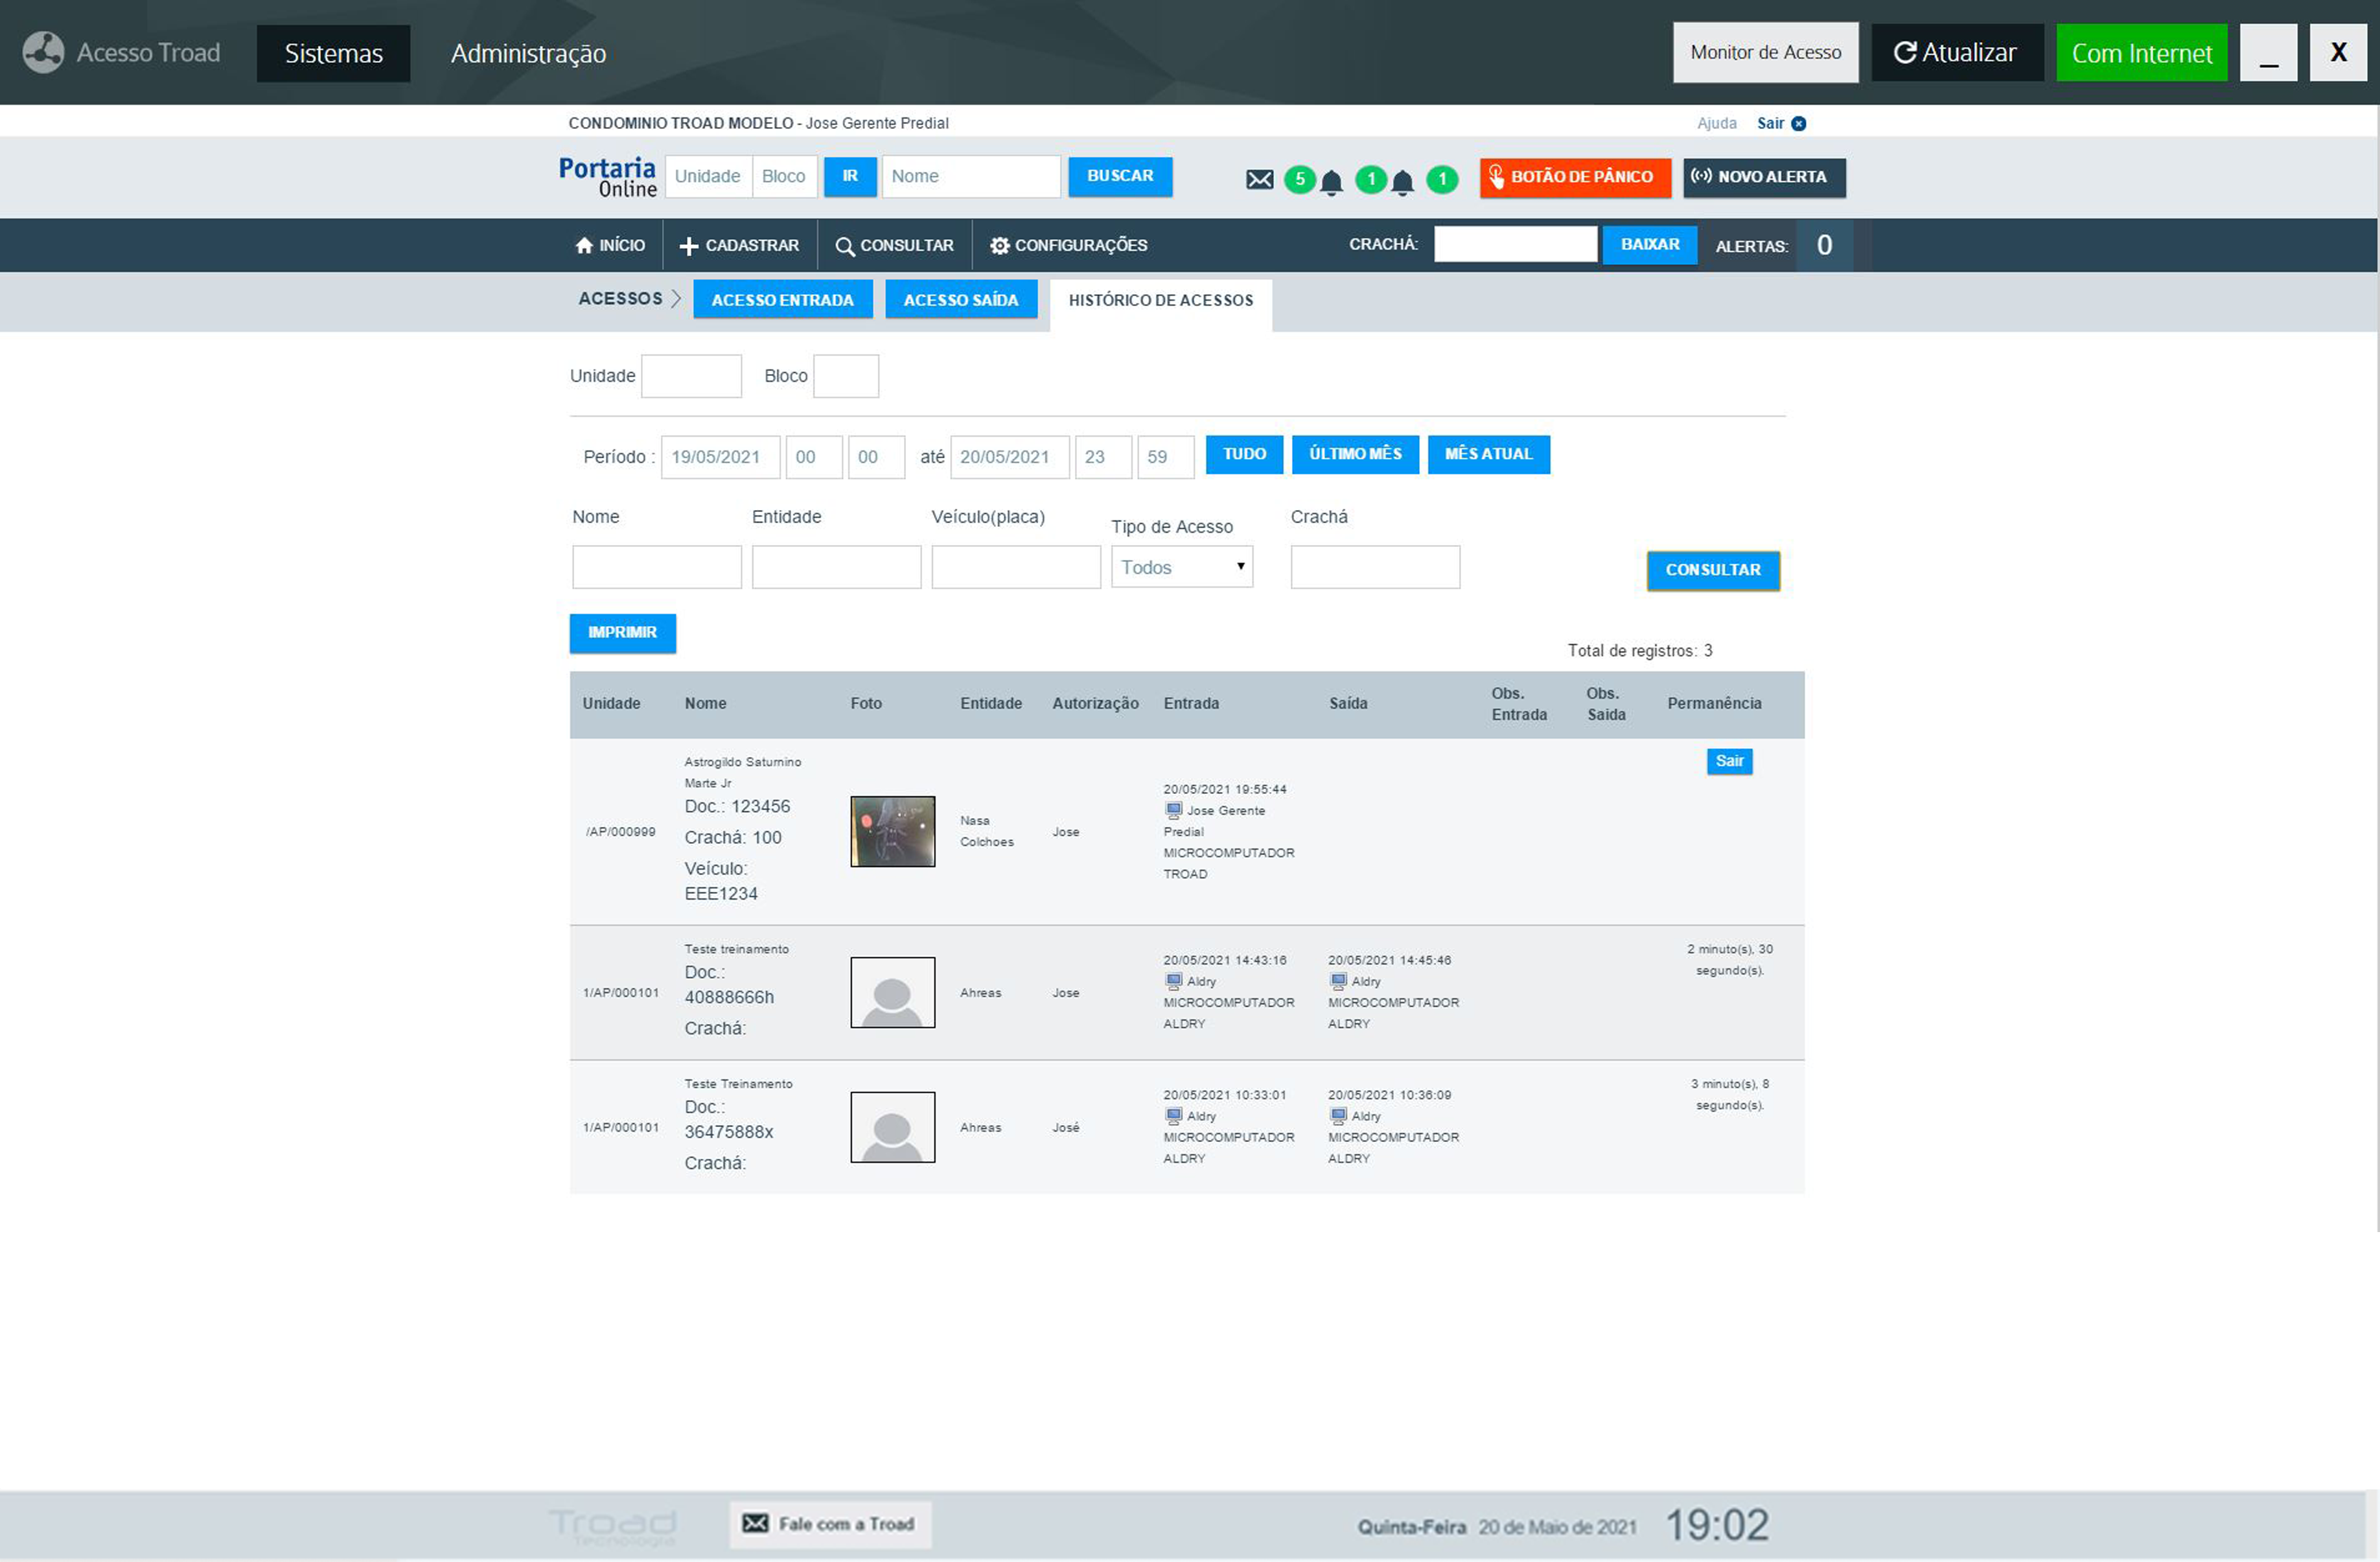Switch to the Acesso Entrada tab
Image resolution: width=2380 pixels, height=1562 pixels.
pos(782,300)
